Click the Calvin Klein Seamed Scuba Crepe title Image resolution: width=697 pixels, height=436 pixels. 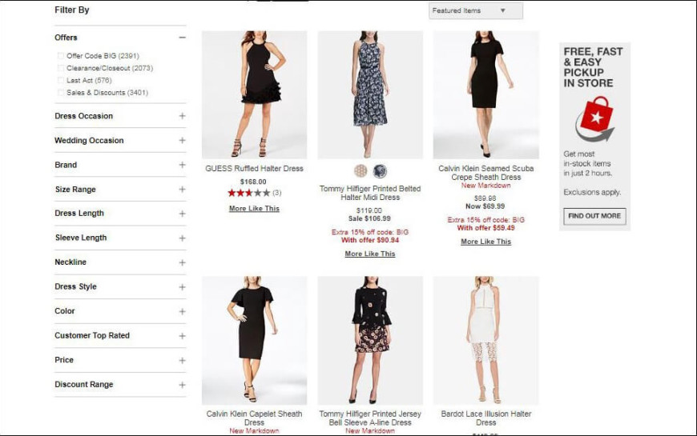(x=485, y=173)
